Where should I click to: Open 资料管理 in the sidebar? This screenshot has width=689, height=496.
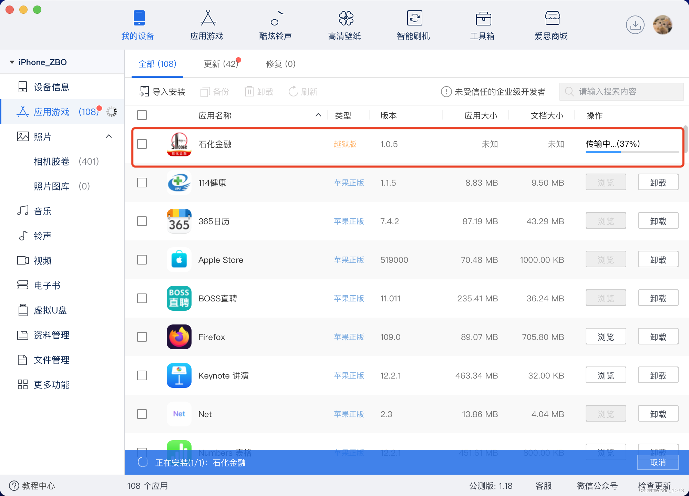pyautogui.click(x=62, y=335)
